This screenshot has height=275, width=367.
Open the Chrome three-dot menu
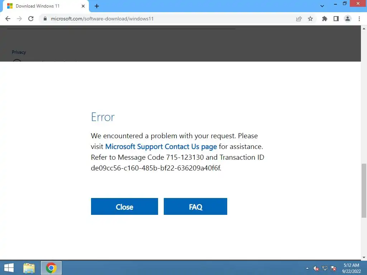pos(359,19)
